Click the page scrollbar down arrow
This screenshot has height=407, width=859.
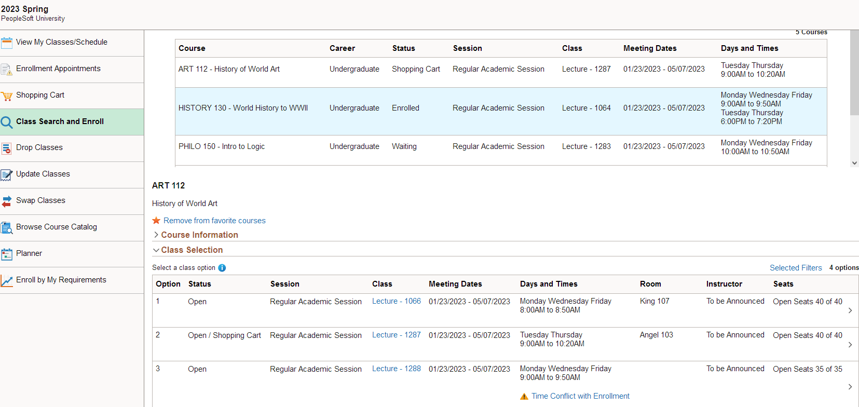(854, 163)
